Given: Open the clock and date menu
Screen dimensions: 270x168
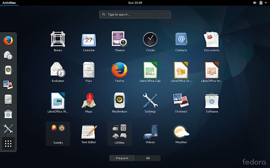Looking at the screenshot, I should pos(135,3).
